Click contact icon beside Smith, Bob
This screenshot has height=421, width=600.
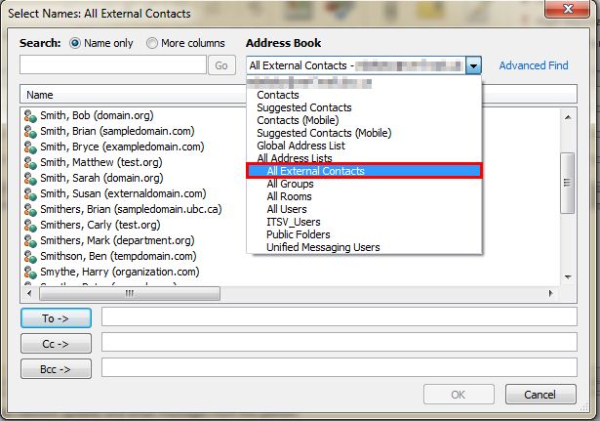coord(29,115)
